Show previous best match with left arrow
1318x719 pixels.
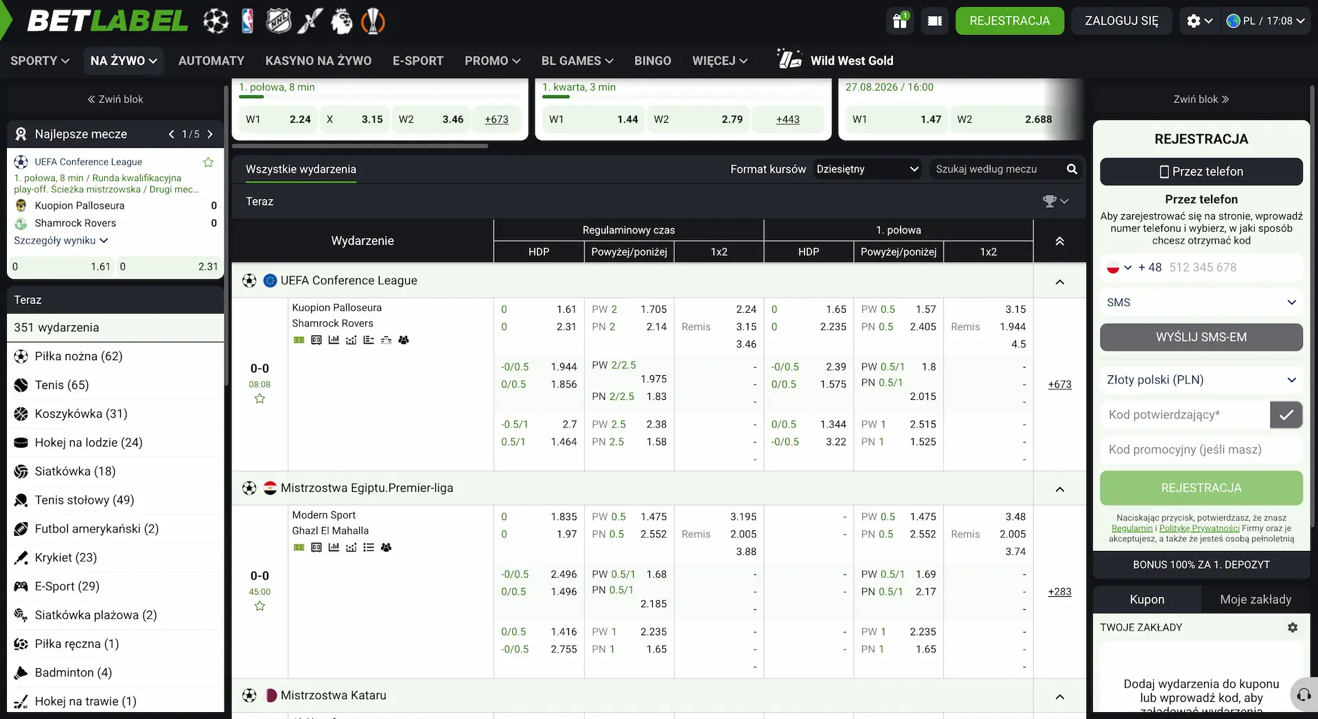pos(171,134)
